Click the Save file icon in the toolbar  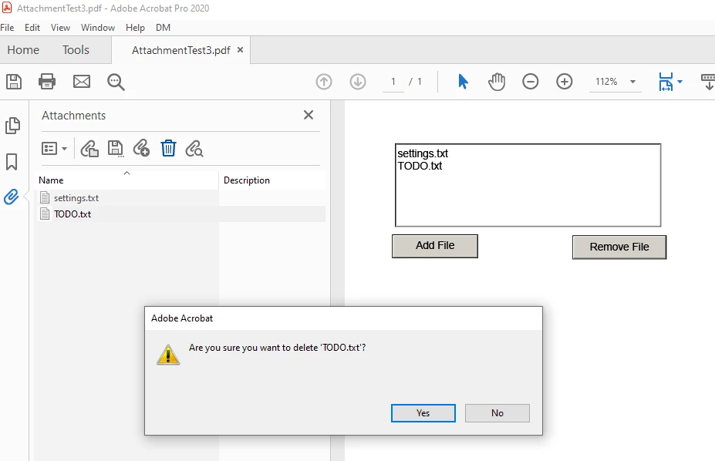tap(14, 82)
